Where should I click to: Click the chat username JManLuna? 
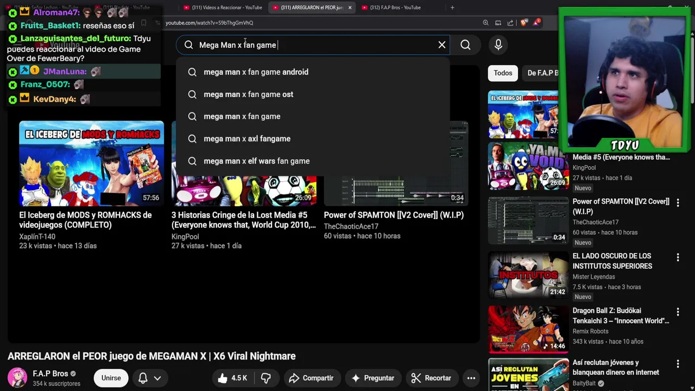tap(65, 72)
